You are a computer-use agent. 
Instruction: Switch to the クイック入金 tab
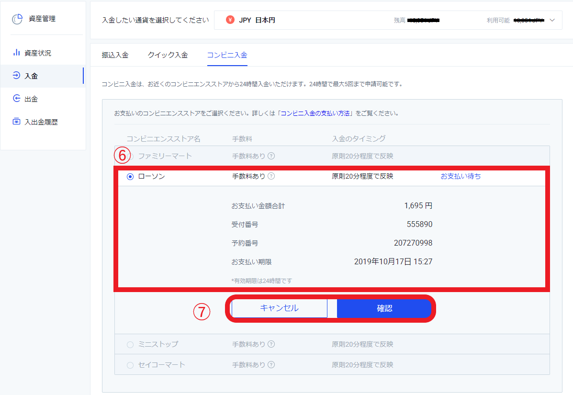[168, 55]
